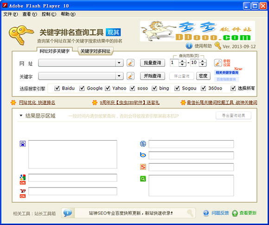Switch to the 网址对多关键字 tab
Viewport: 269px width, 225px height.
[55, 51]
